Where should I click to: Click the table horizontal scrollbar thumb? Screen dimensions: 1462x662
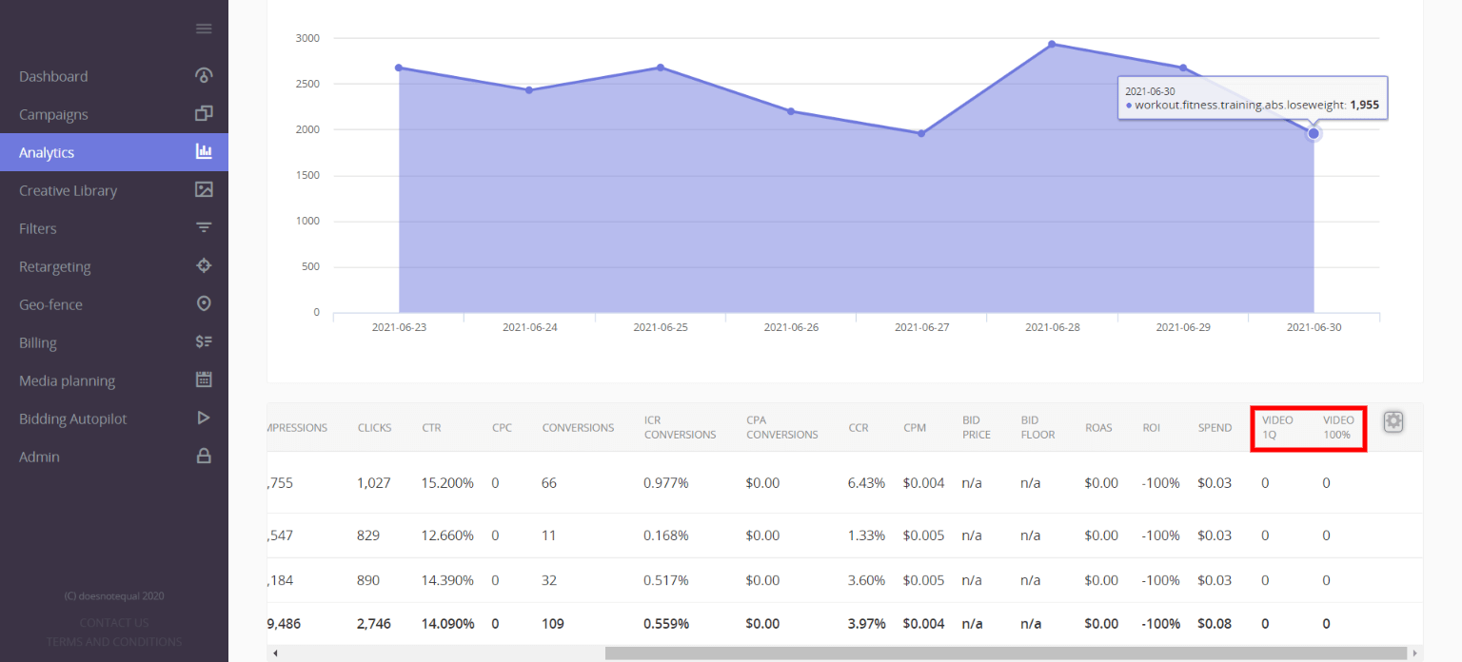click(1006, 653)
